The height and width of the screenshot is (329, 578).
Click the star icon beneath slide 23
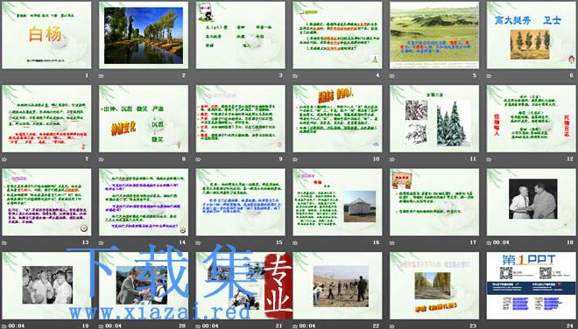point(391,326)
